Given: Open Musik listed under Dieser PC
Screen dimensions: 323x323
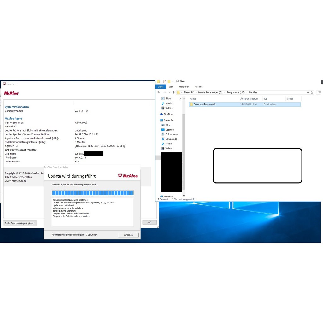Looking at the screenshot, I should [168, 144].
